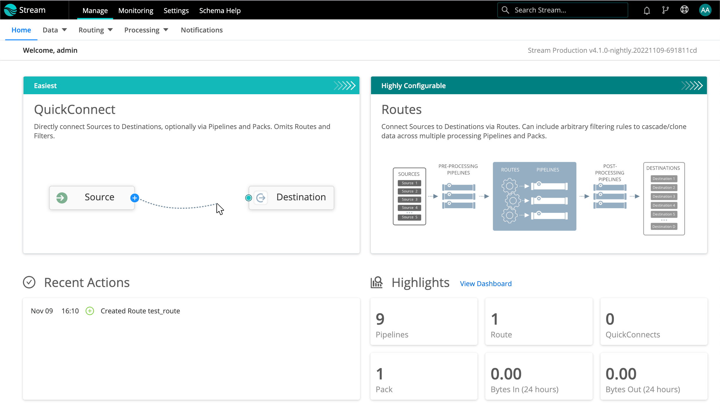Click the green plus icon beside Created Route

pyautogui.click(x=90, y=311)
